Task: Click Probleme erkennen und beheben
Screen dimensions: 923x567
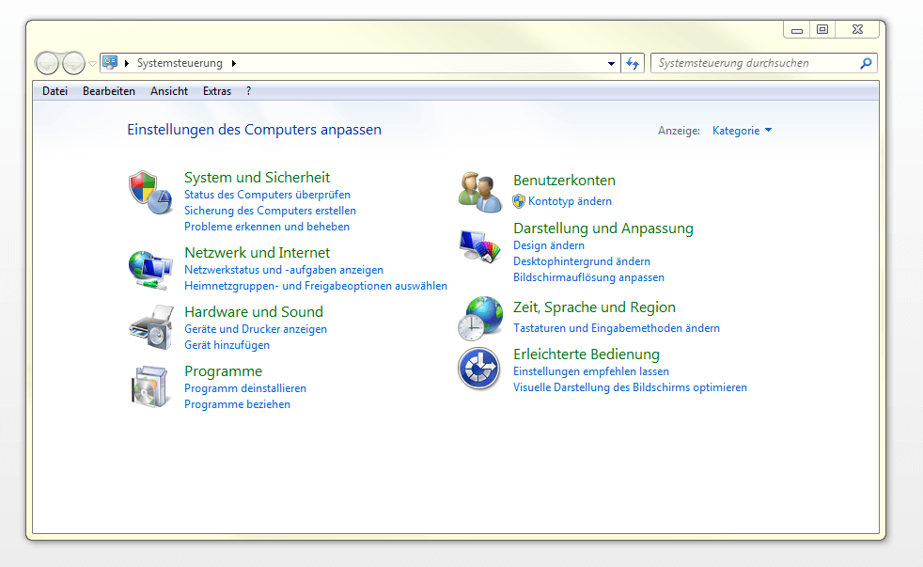Action: coord(267,227)
